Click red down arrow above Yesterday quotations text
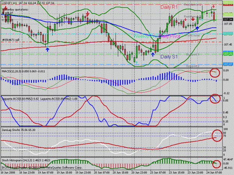Image resolution: width=234 pixels, height=175 pixels. pyautogui.click(x=6, y=8)
